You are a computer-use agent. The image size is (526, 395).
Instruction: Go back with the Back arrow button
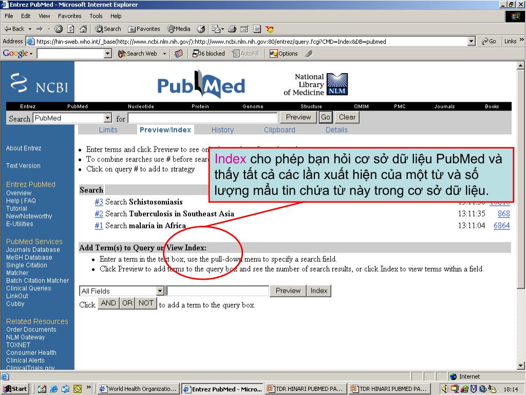[x=14, y=29]
